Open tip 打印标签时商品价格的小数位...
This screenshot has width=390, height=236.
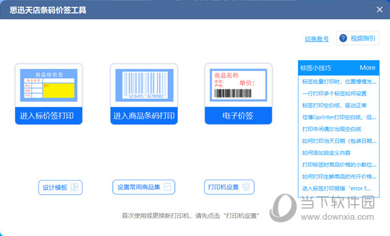point(339,165)
